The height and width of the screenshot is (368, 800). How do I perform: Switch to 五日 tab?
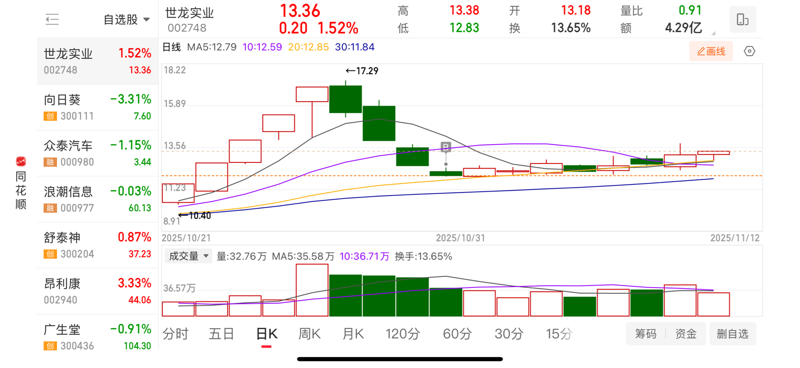(x=221, y=333)
